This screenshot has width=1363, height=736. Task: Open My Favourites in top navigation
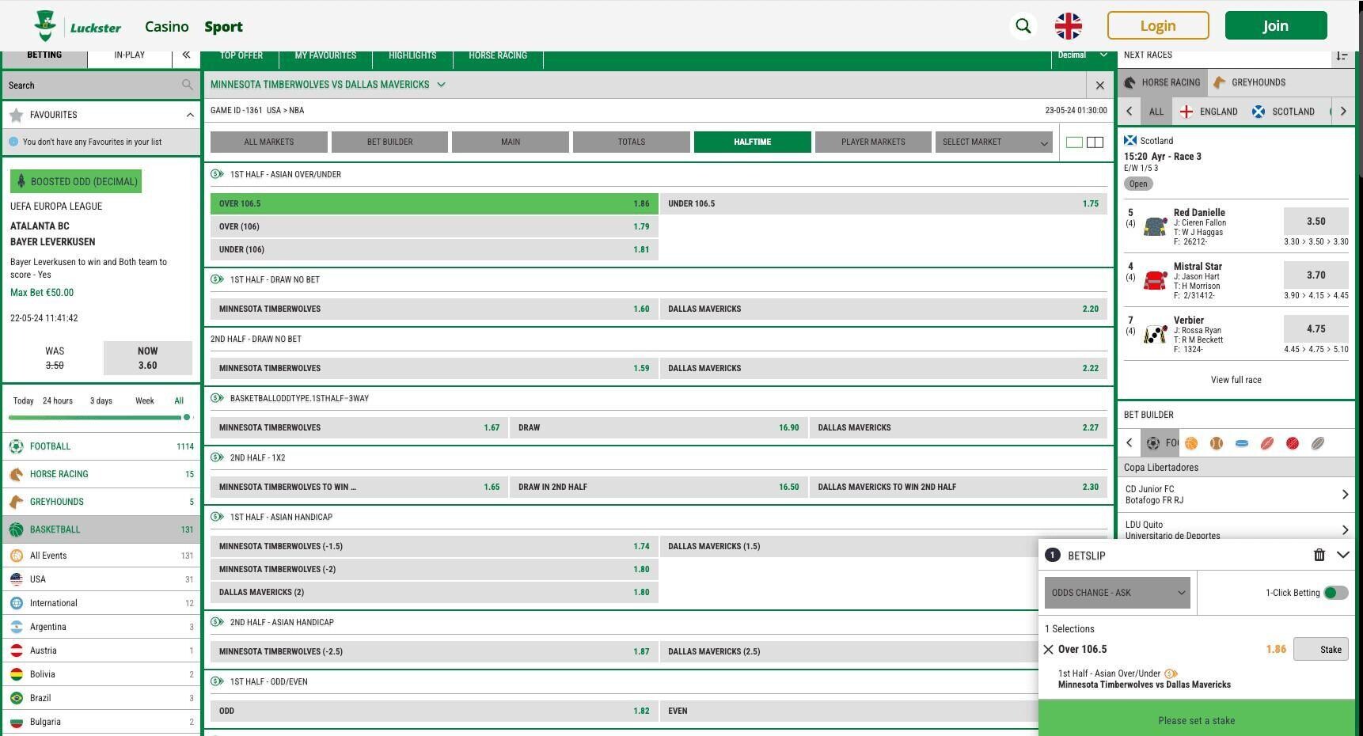click(325, 55)
